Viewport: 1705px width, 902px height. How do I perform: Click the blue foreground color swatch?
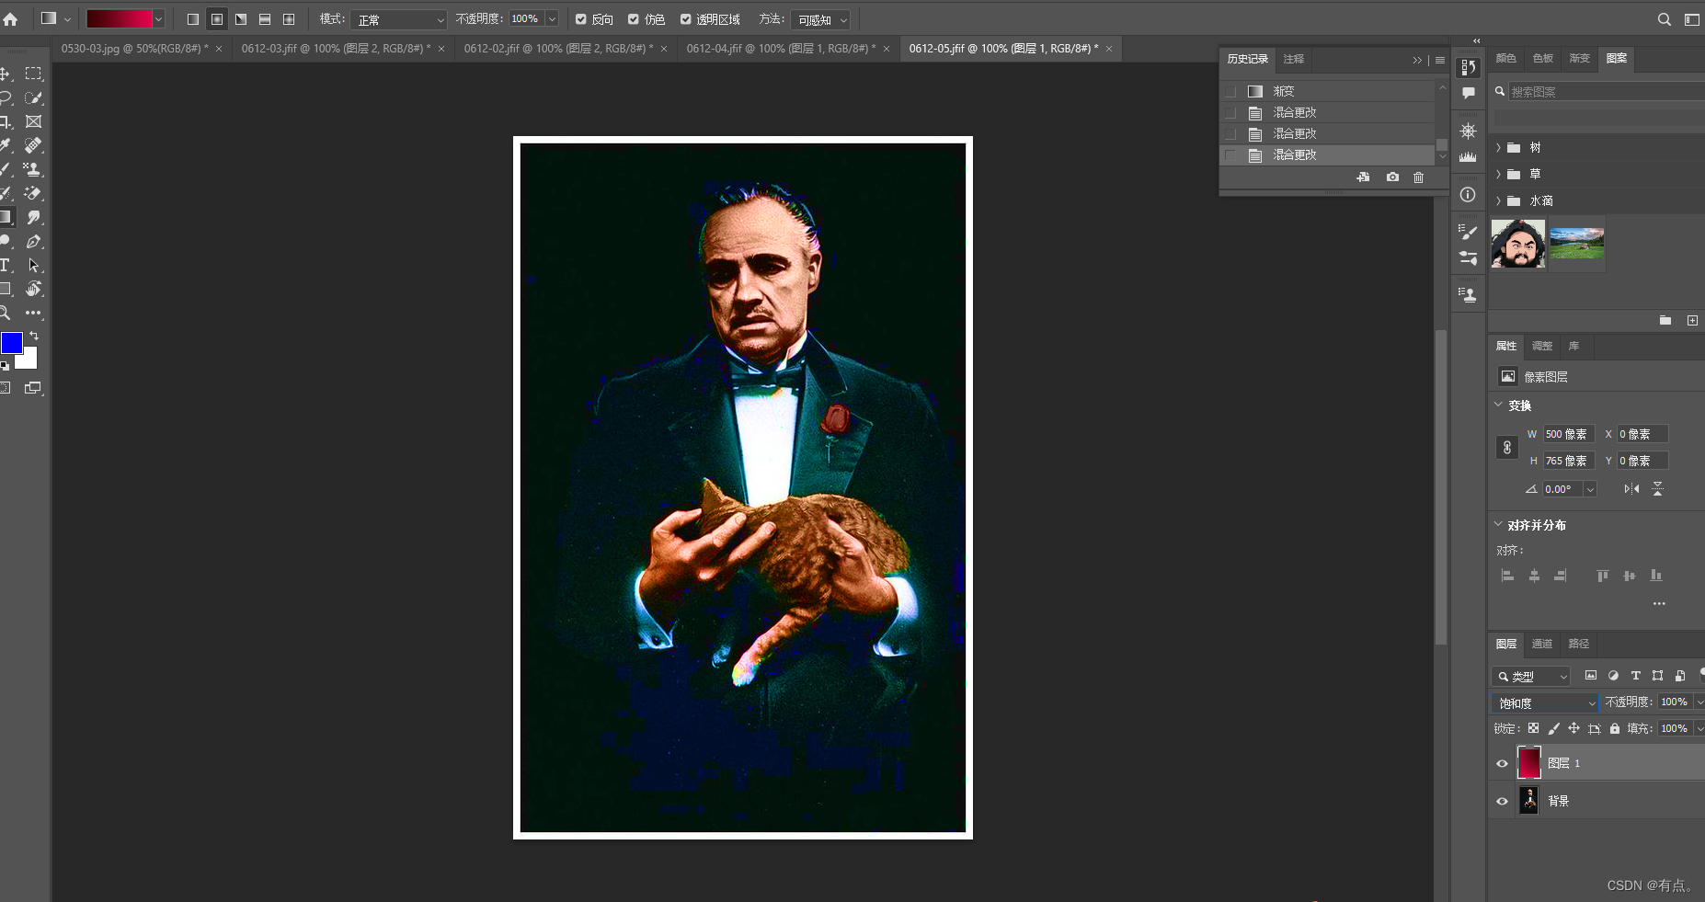point(10,341)
